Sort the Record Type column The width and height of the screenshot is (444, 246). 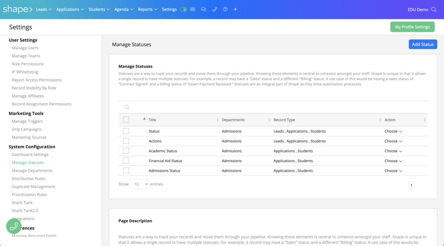[x=380, y=120]
